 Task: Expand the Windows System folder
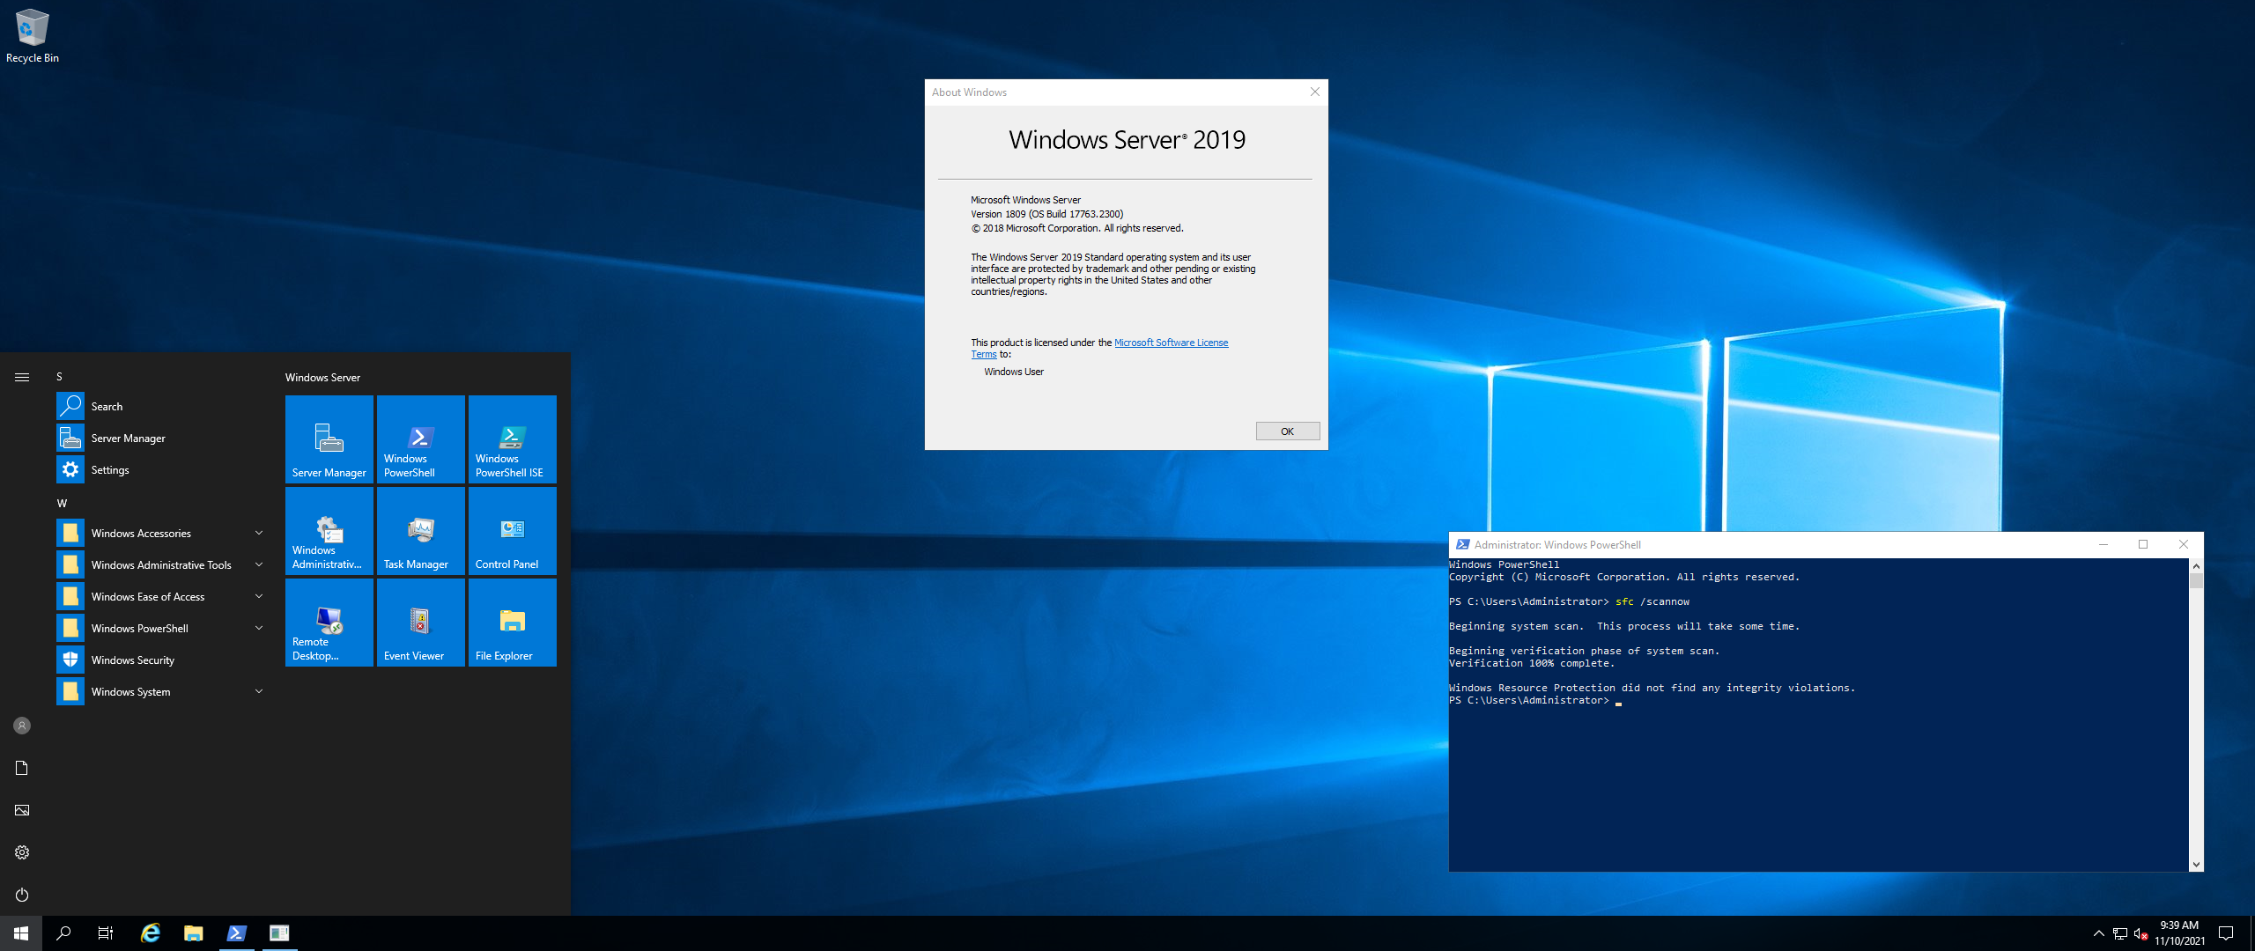[162, 691]
